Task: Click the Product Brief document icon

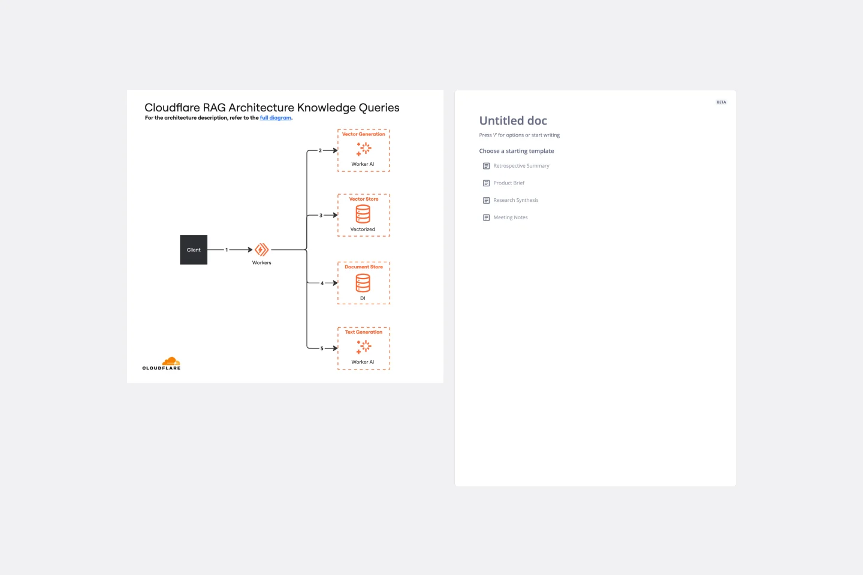Action: click(x=487, y=183)
